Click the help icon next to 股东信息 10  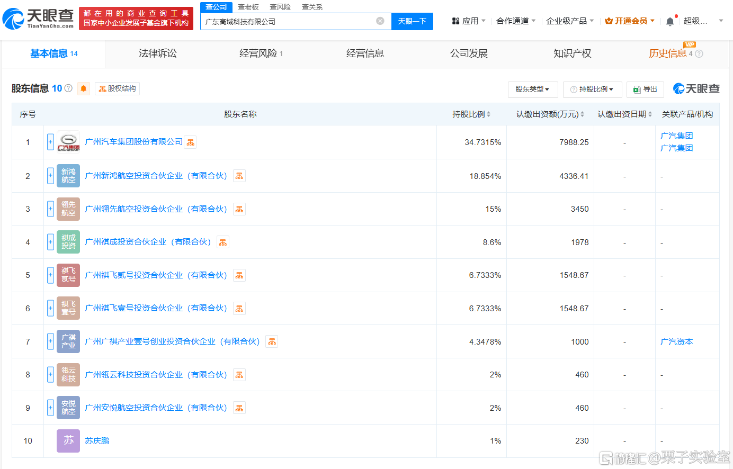(x=68, y=88)
